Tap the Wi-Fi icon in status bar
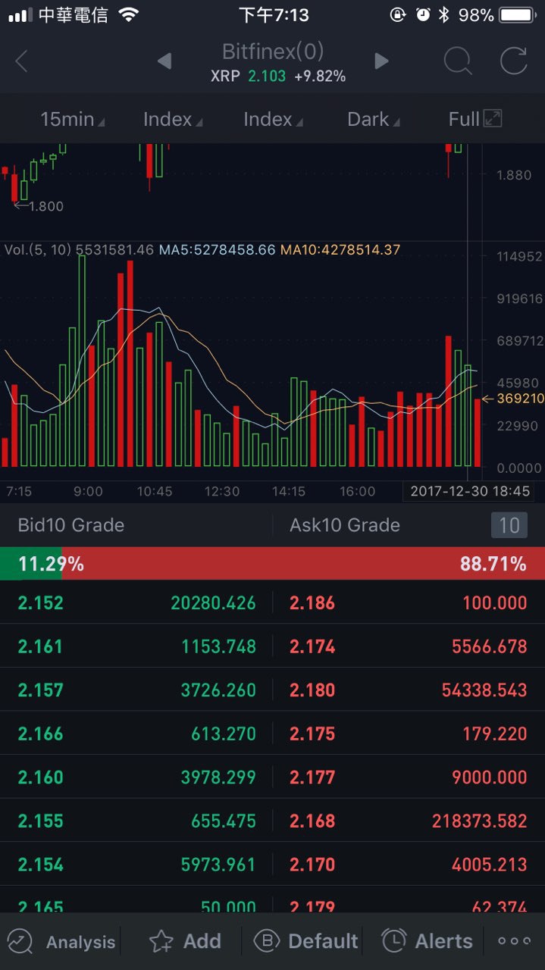 coord(129,14)
